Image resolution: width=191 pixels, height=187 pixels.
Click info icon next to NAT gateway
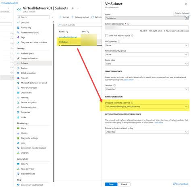pos(119,42)
